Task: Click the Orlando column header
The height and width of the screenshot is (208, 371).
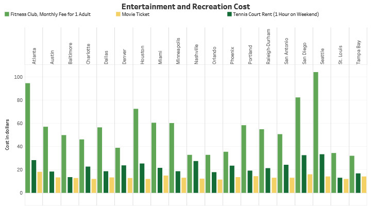Action: point(214,55)
